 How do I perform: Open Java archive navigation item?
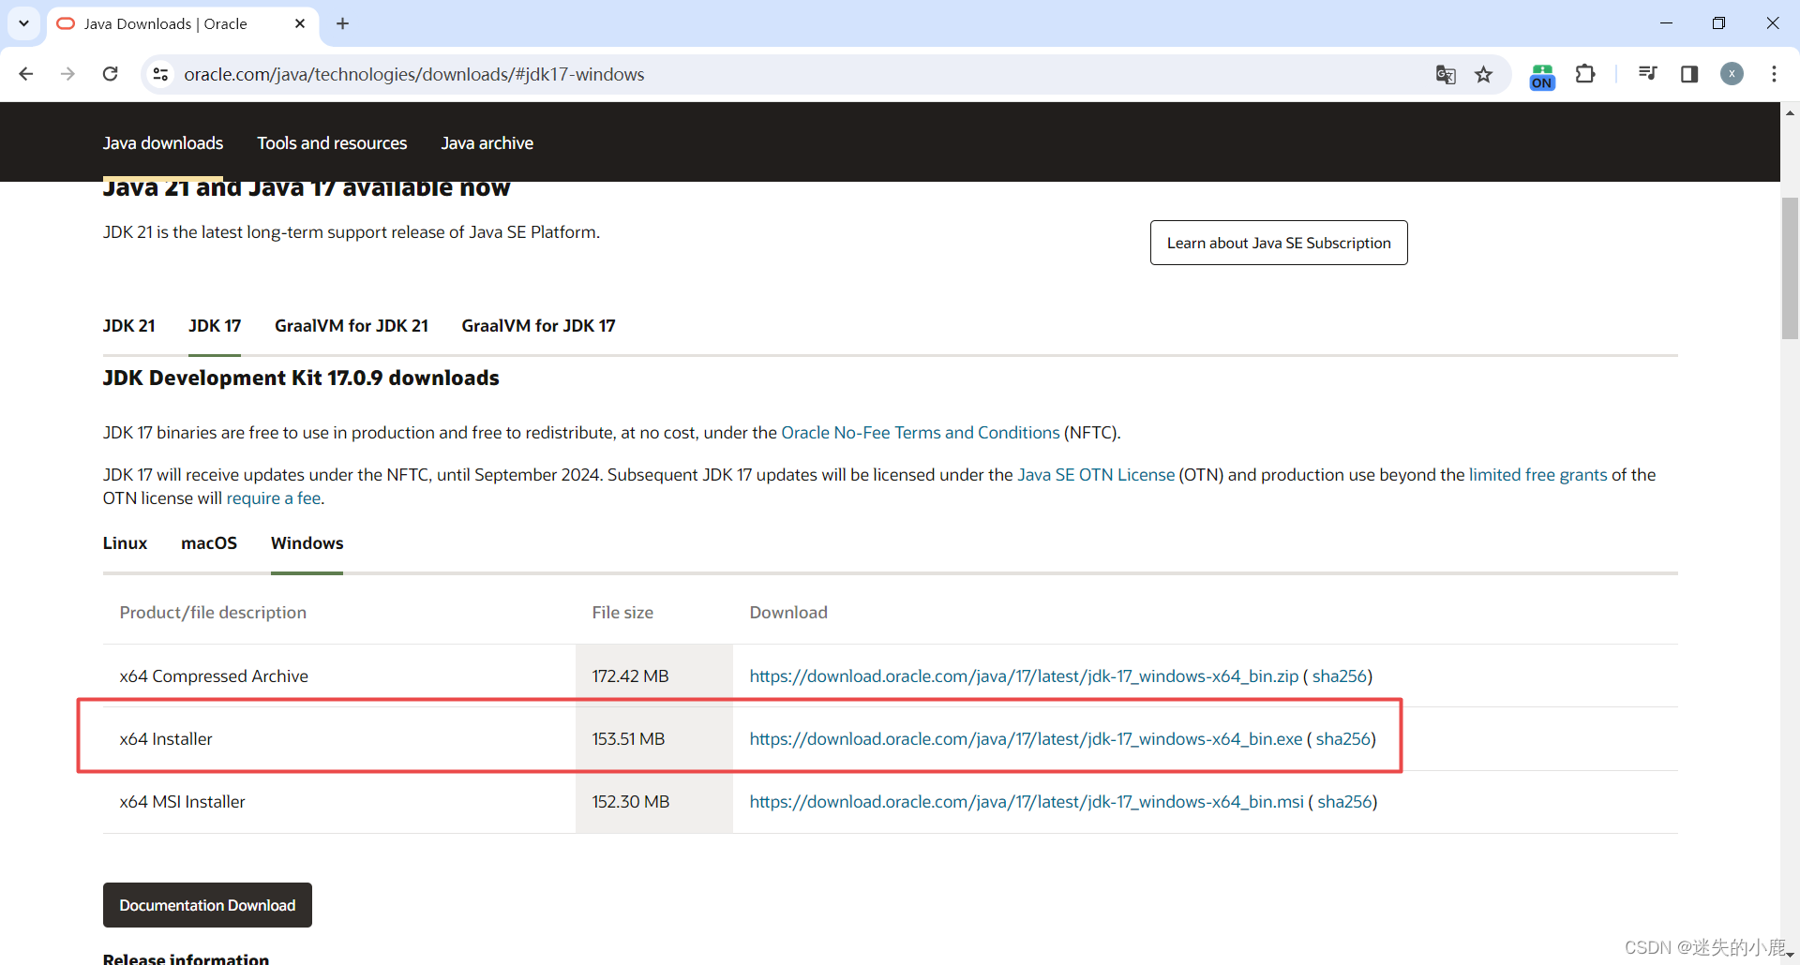487,143
